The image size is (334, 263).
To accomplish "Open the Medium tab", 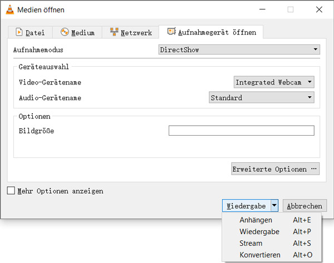I will 77,32.
